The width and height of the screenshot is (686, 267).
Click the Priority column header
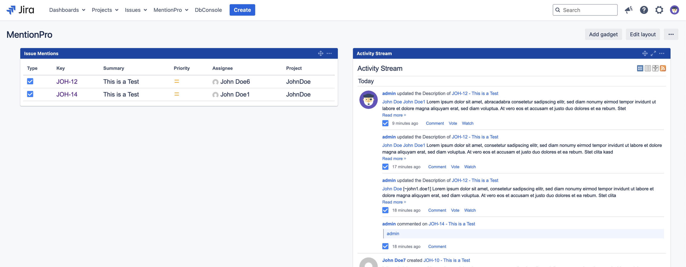[x=182, y=68]
